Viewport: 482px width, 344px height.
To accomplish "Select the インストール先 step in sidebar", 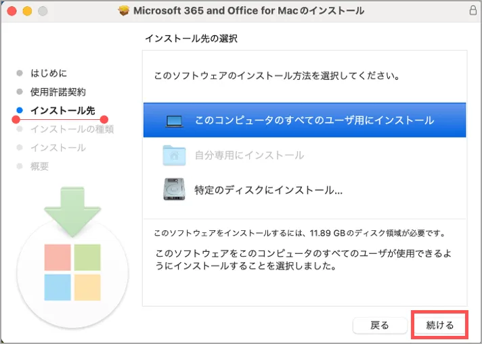I will click(63, 110).
